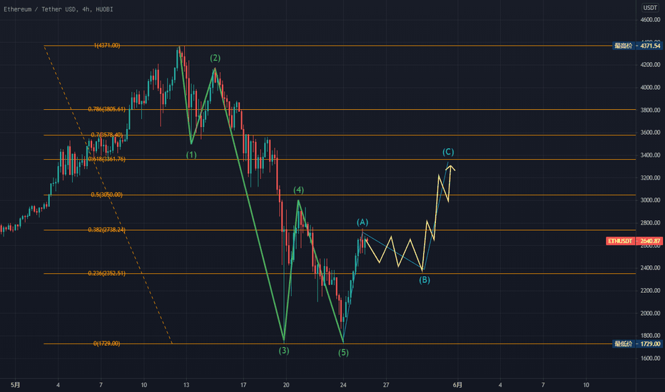Click the 5月 date axis label

click(x=15, y=385)
